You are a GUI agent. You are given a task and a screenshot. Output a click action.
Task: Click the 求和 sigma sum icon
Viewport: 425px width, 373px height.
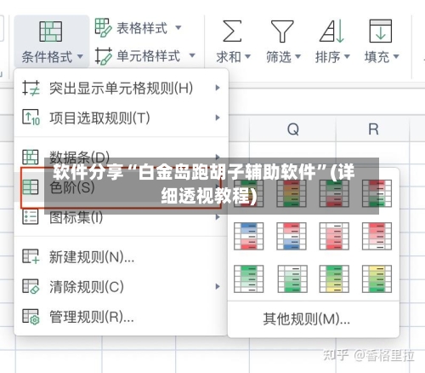pyautogui.click(x=232, y=31)
